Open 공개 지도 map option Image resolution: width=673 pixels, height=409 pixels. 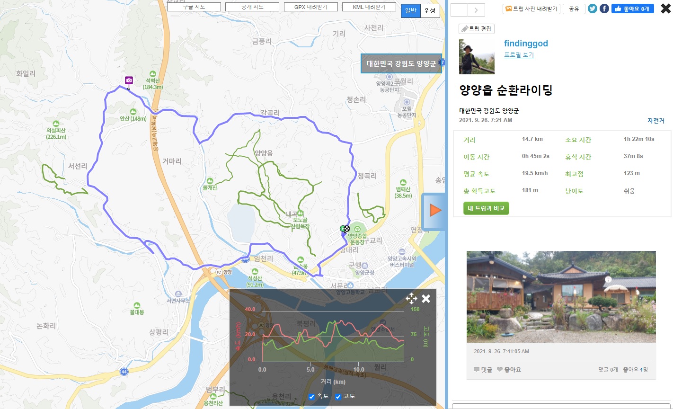[x=252, y=7]
